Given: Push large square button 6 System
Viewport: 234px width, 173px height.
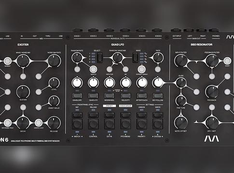Looking at the screenshot, I should click(158, 124).
